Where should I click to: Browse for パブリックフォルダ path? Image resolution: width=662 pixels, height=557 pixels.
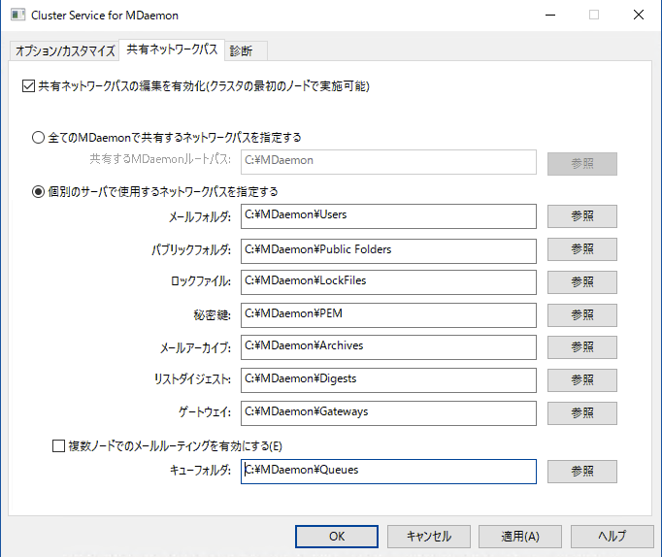pyautogui.click(x=581, y=249)
